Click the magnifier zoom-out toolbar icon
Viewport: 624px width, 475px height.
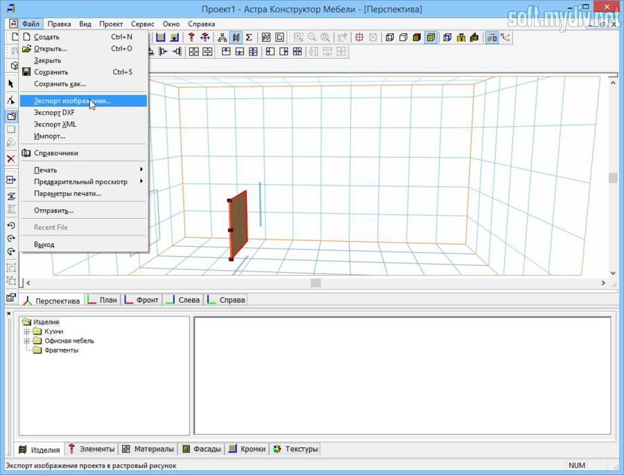[x=312, y=37]
